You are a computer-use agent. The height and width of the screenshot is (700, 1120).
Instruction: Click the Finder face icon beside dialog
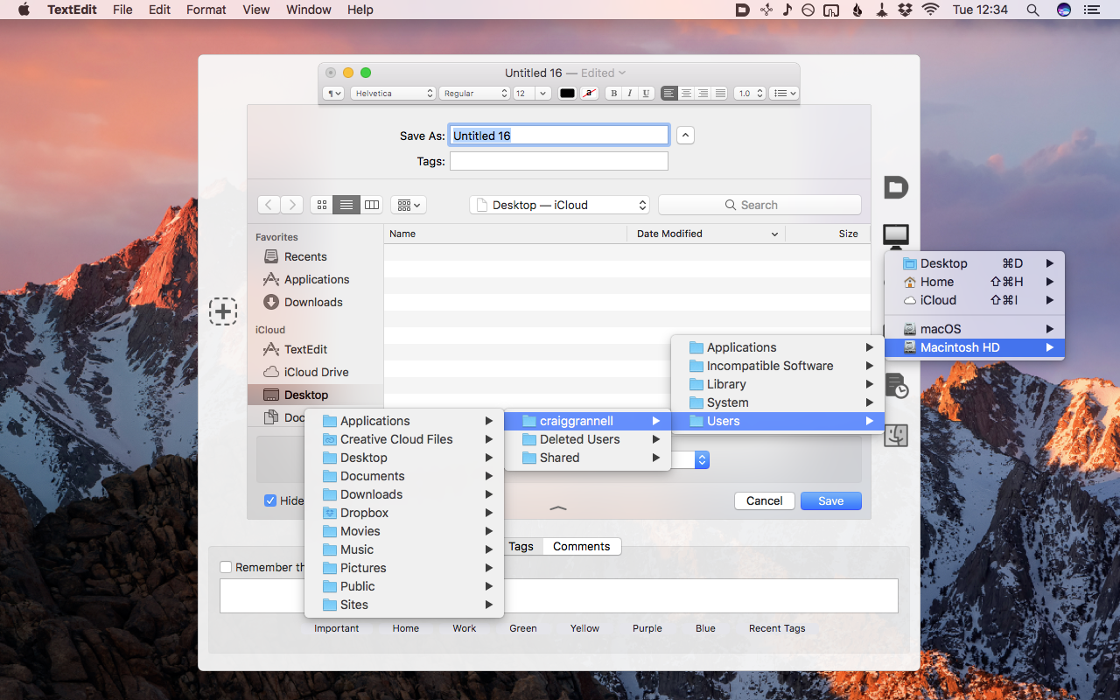[x=896, y=435]
